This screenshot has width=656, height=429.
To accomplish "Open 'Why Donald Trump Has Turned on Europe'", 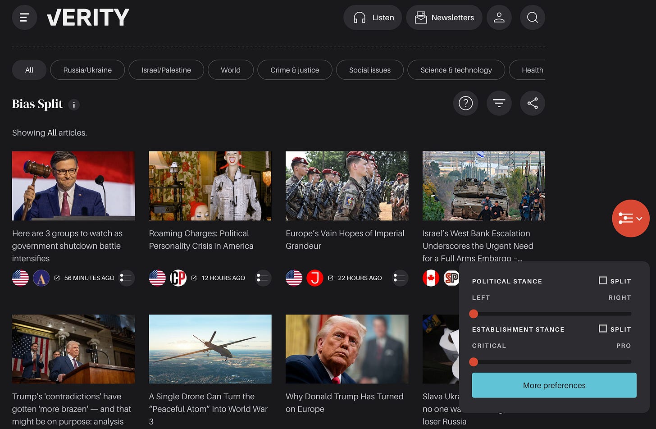I will (345, 403).
